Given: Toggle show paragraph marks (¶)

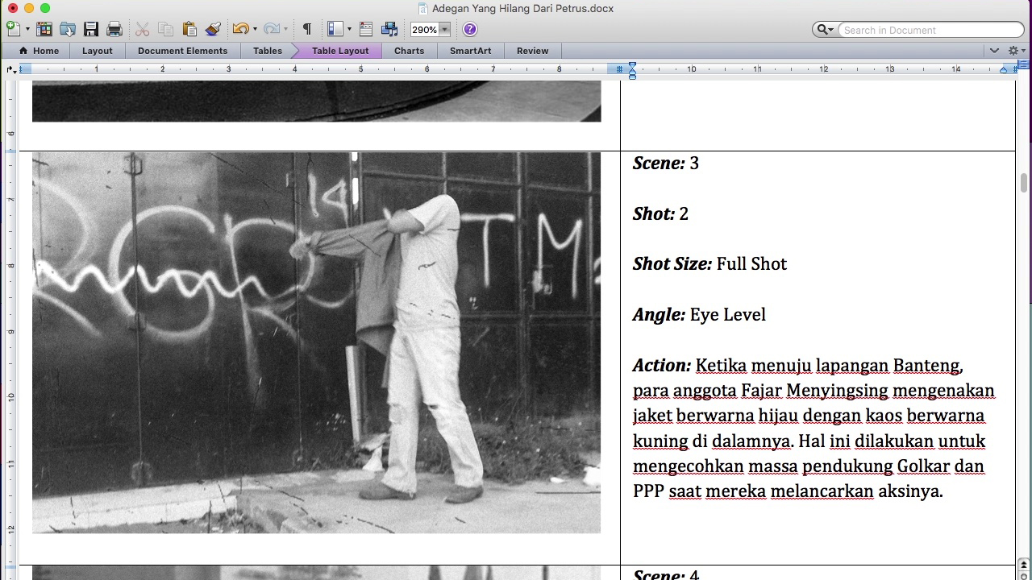Looking at the screenshot, I should tap(306, 29).
